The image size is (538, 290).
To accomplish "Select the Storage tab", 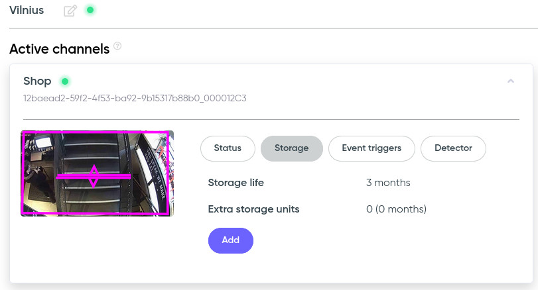I will pyautogui.click(x=291, y=148).
